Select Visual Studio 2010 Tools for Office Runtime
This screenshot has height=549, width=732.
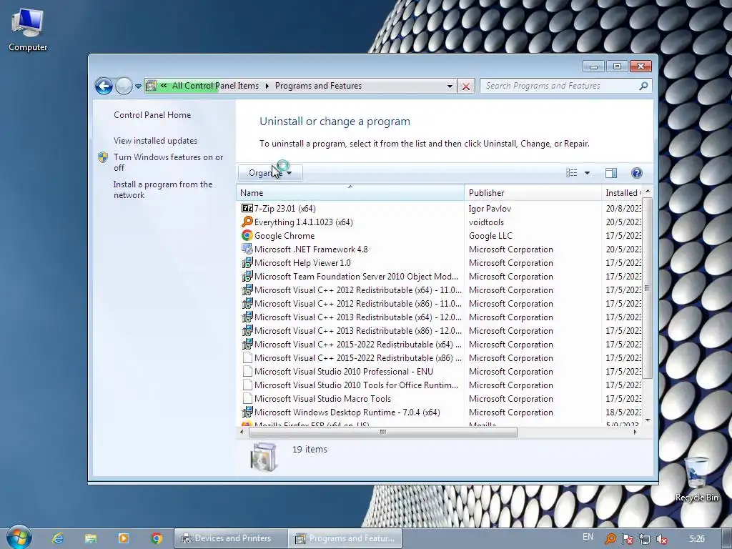[356, 385]
